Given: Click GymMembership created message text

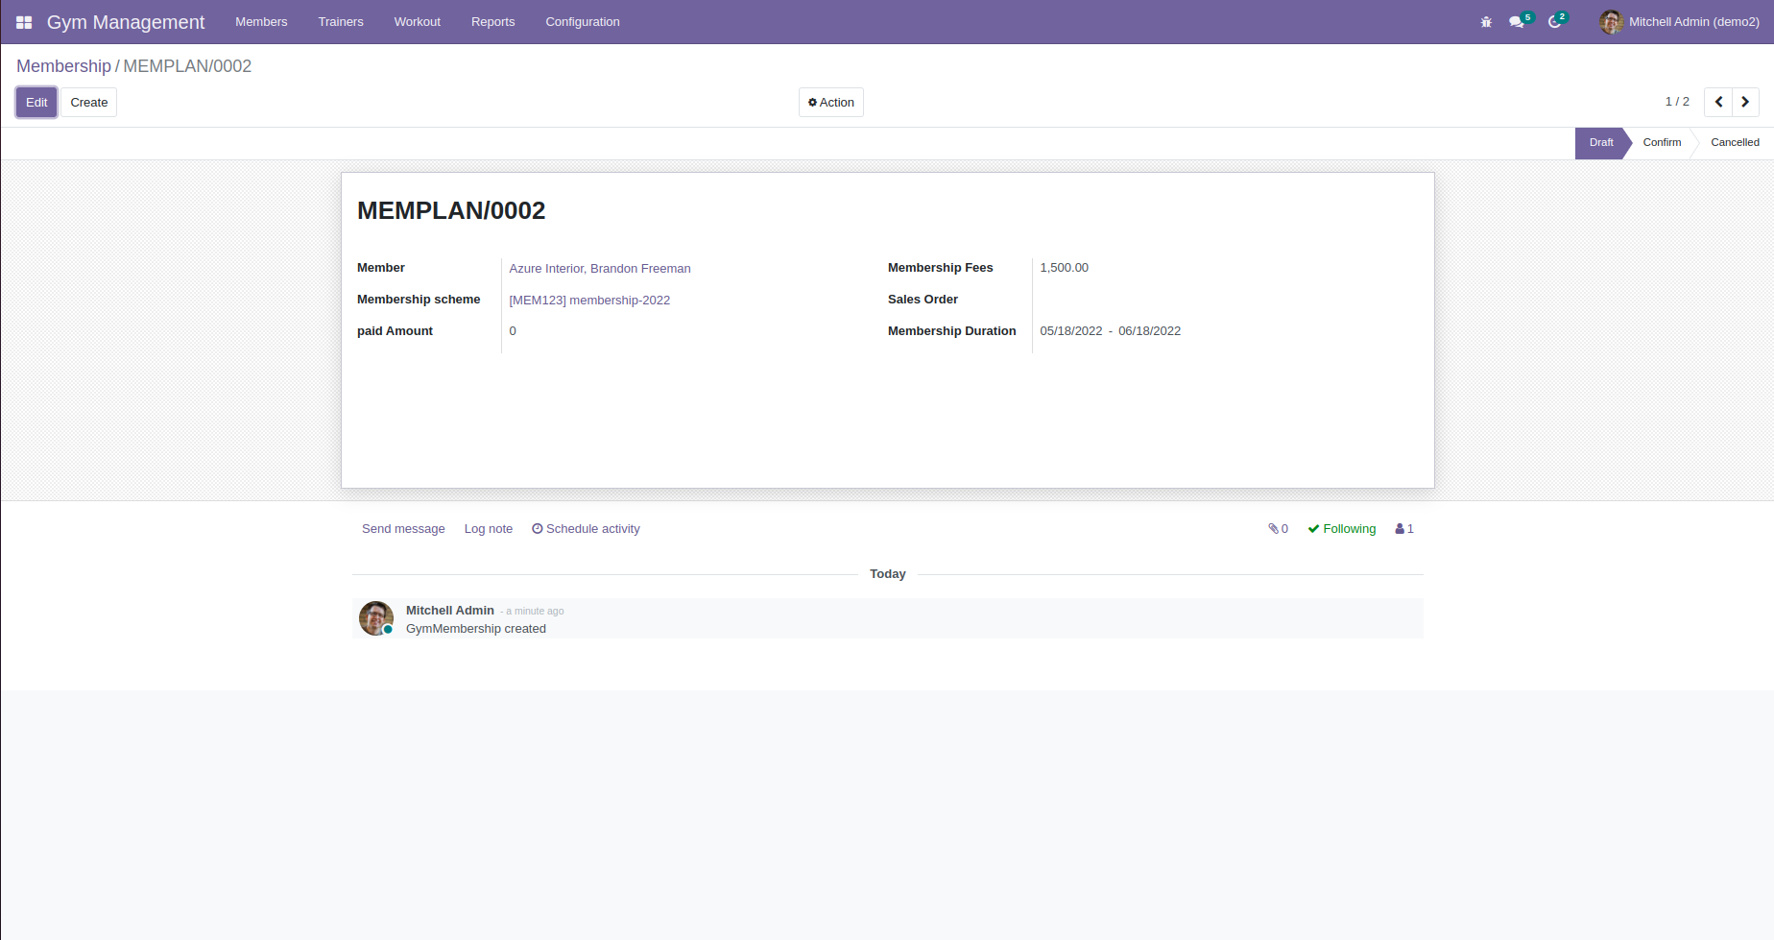Looking at the screenshot, I should (x=476, y=629).
